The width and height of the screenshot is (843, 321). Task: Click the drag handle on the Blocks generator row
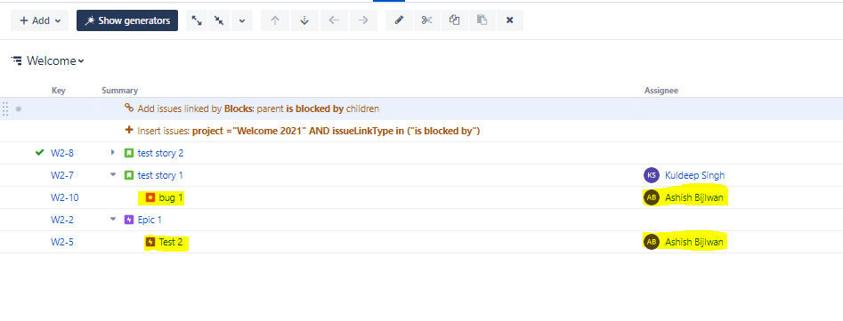tap(6, 108)
